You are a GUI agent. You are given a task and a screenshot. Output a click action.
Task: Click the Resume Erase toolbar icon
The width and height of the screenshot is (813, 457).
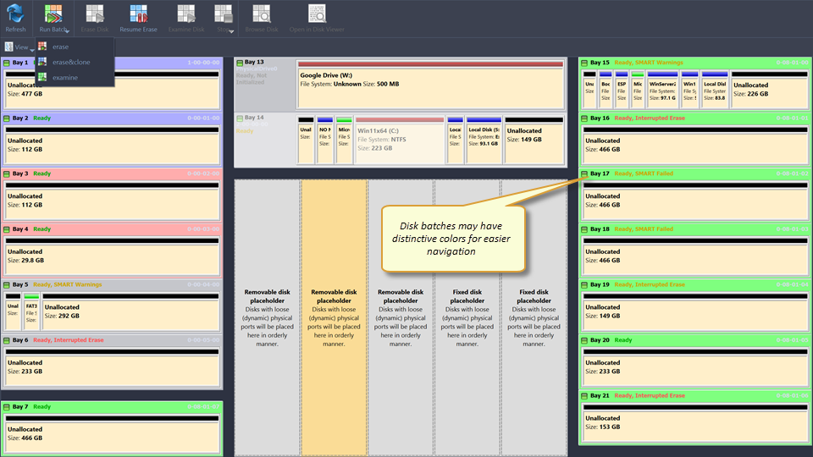point(138,14)
